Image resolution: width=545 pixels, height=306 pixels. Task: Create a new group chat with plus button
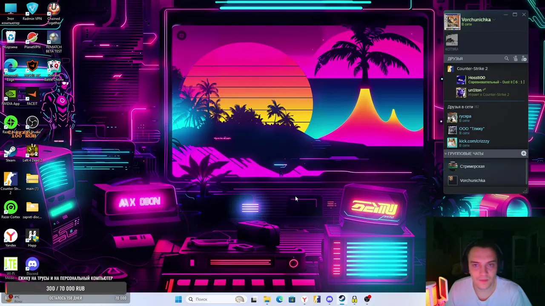pos(524,153)
